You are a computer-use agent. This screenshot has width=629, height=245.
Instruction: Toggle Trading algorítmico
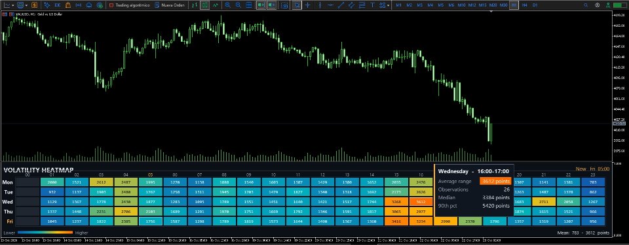[x=130, y=5]
